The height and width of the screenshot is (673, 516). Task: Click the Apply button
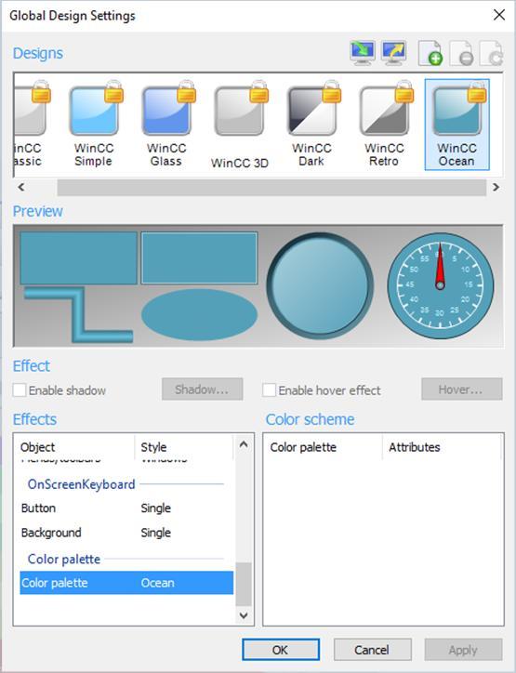(x=463, y=650)
